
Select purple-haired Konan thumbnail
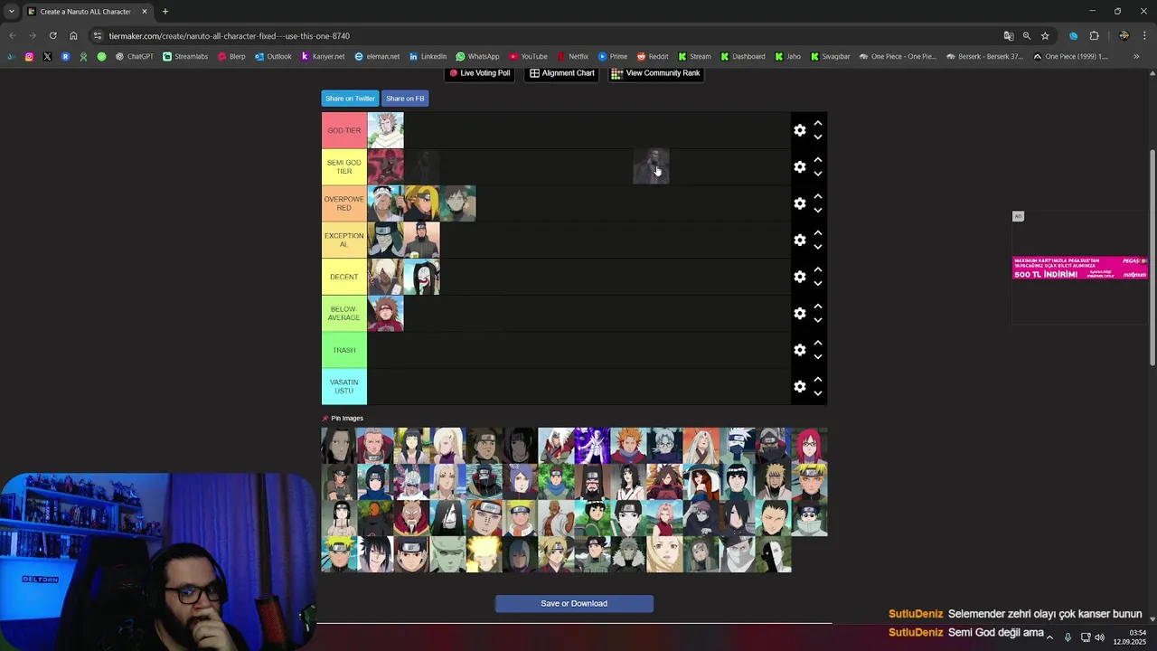coord(521,482)
